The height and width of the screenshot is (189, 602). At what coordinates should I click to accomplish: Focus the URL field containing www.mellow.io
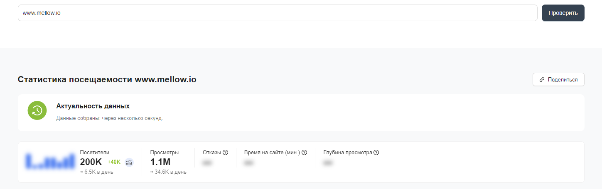click(x=278, y=13)
